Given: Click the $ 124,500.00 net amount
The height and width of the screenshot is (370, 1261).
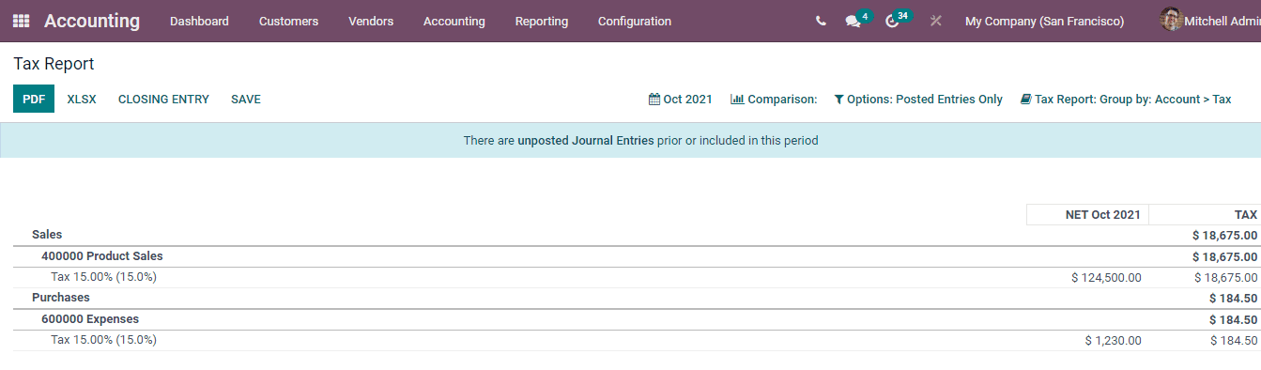Looking at the screenshot, I should (x=1106, y=277).
